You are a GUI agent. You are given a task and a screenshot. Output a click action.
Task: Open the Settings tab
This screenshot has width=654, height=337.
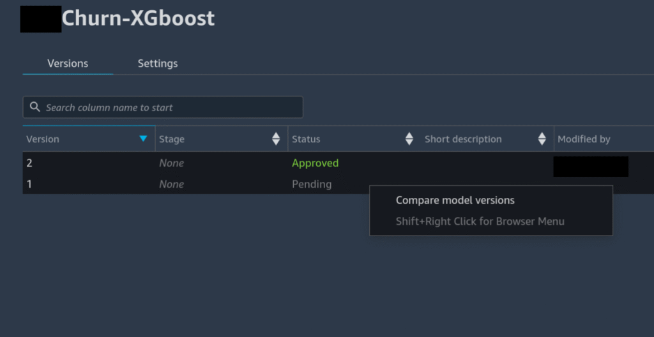[x=158, y=63]
